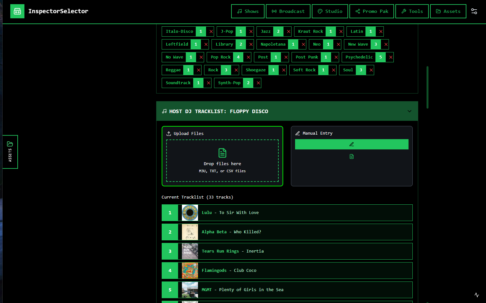Collapse the Host DJ Tracklist section

click(409, 111)
